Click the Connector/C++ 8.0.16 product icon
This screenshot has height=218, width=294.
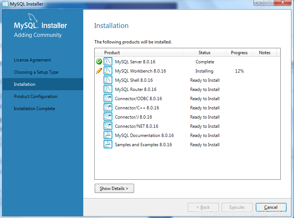108,108
